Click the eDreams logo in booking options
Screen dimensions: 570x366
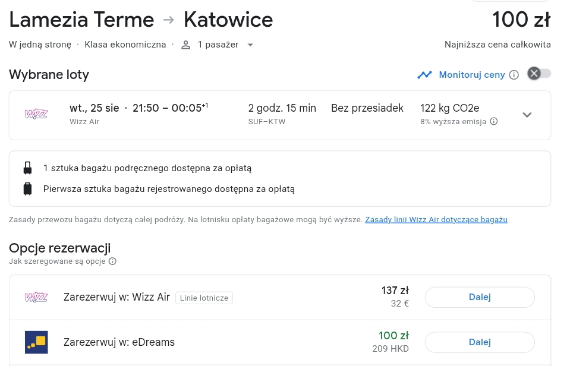click(x=36, y=342)
